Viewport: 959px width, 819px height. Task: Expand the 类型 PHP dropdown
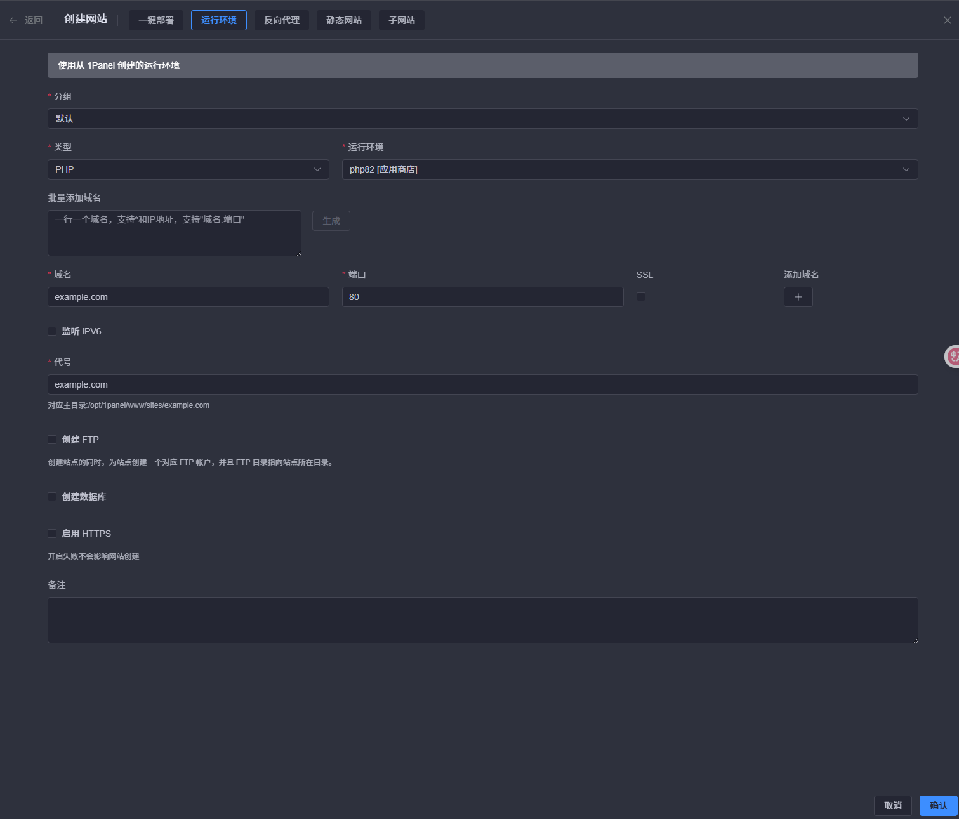188,169
